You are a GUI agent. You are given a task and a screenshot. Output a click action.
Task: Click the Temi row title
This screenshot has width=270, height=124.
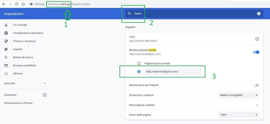[132, 37]
